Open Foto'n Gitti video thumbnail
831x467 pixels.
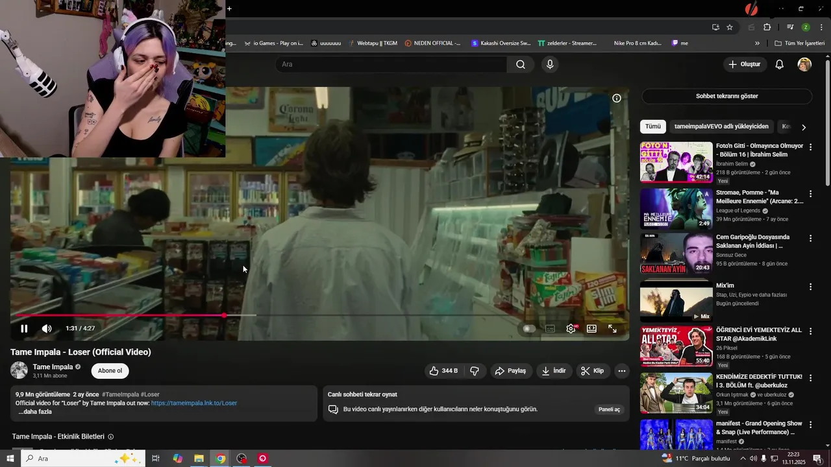[676, 162]
